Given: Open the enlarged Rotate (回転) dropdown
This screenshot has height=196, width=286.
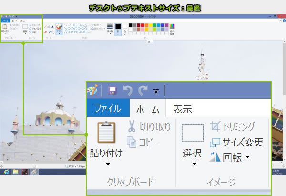Looking at the screenshot, I should tap(248, 157).
